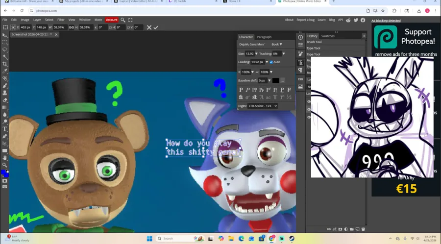Select the Lasso tool

(x=5, y=50)
